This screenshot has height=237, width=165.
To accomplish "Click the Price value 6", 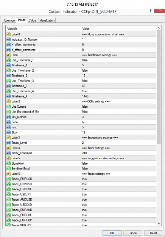I will [x=83, y=122].
